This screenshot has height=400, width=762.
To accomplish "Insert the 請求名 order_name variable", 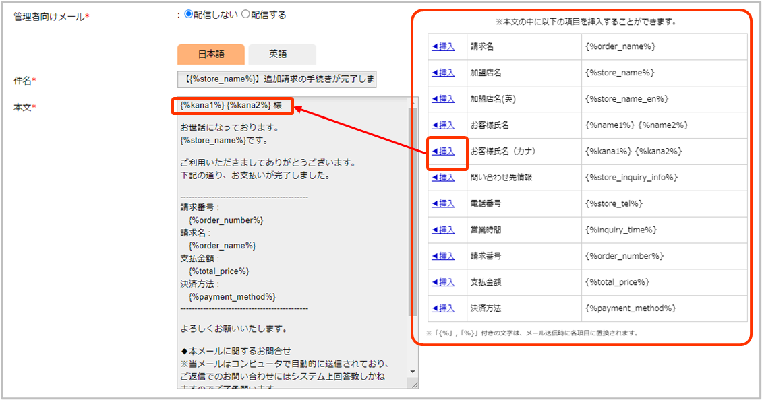I will [443, 46].
